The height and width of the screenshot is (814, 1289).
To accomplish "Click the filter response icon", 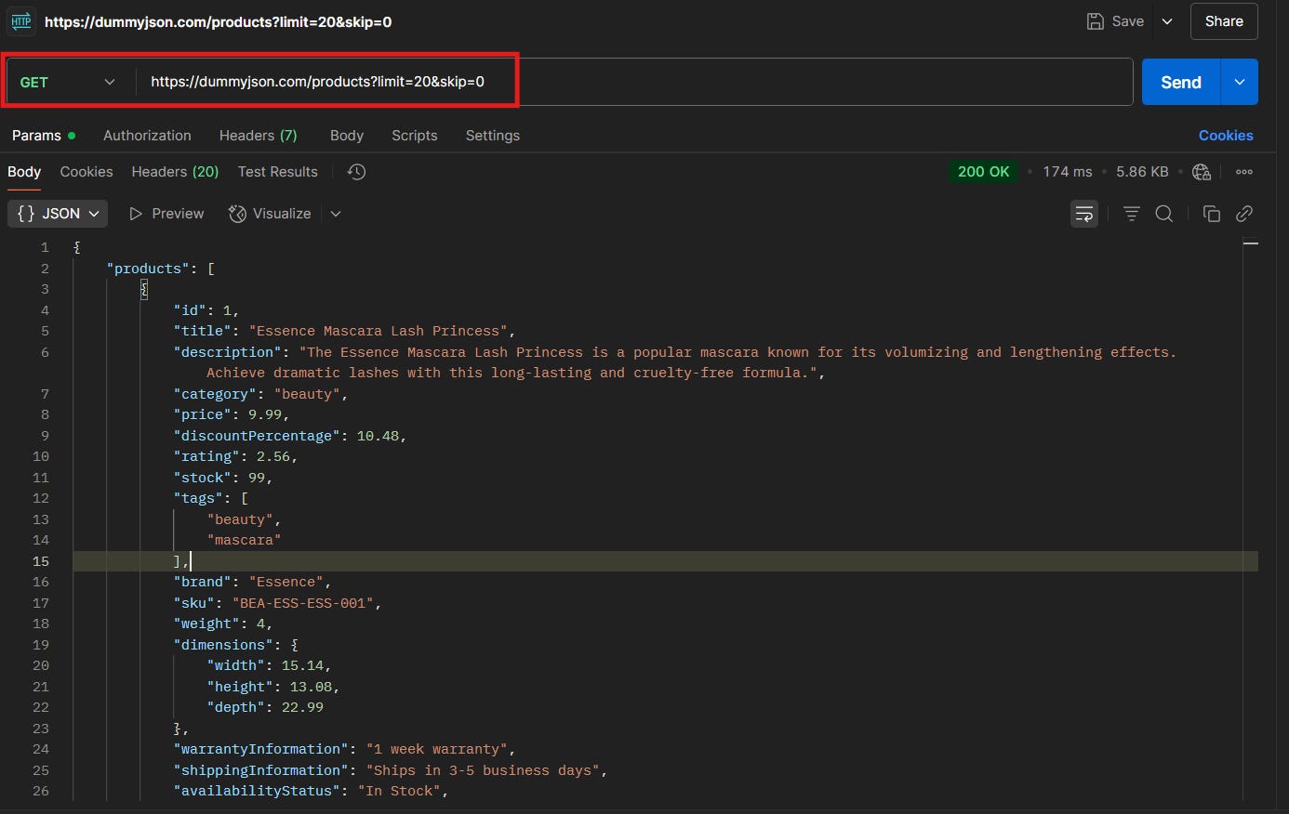I will (1131, 214).
